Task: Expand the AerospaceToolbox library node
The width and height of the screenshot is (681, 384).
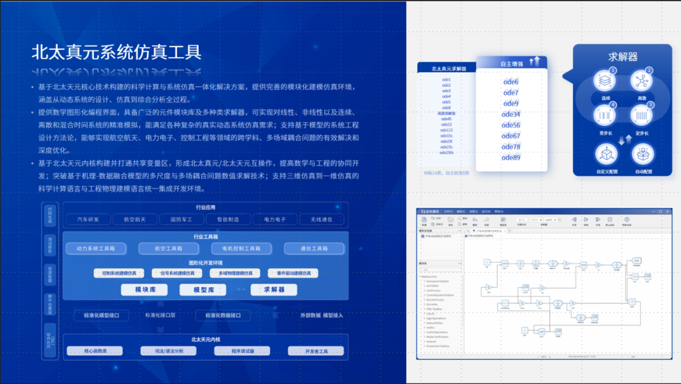Action: pyautogui.click(x=424, y=281)
